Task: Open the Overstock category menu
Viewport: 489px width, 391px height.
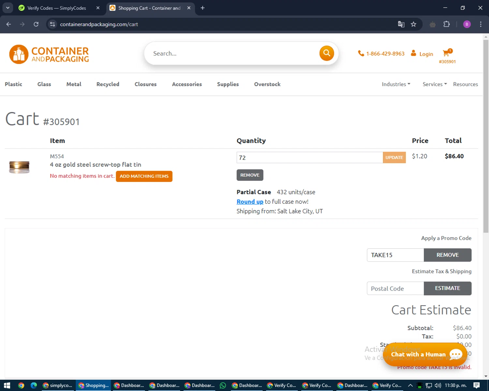Action: [267, 84]
